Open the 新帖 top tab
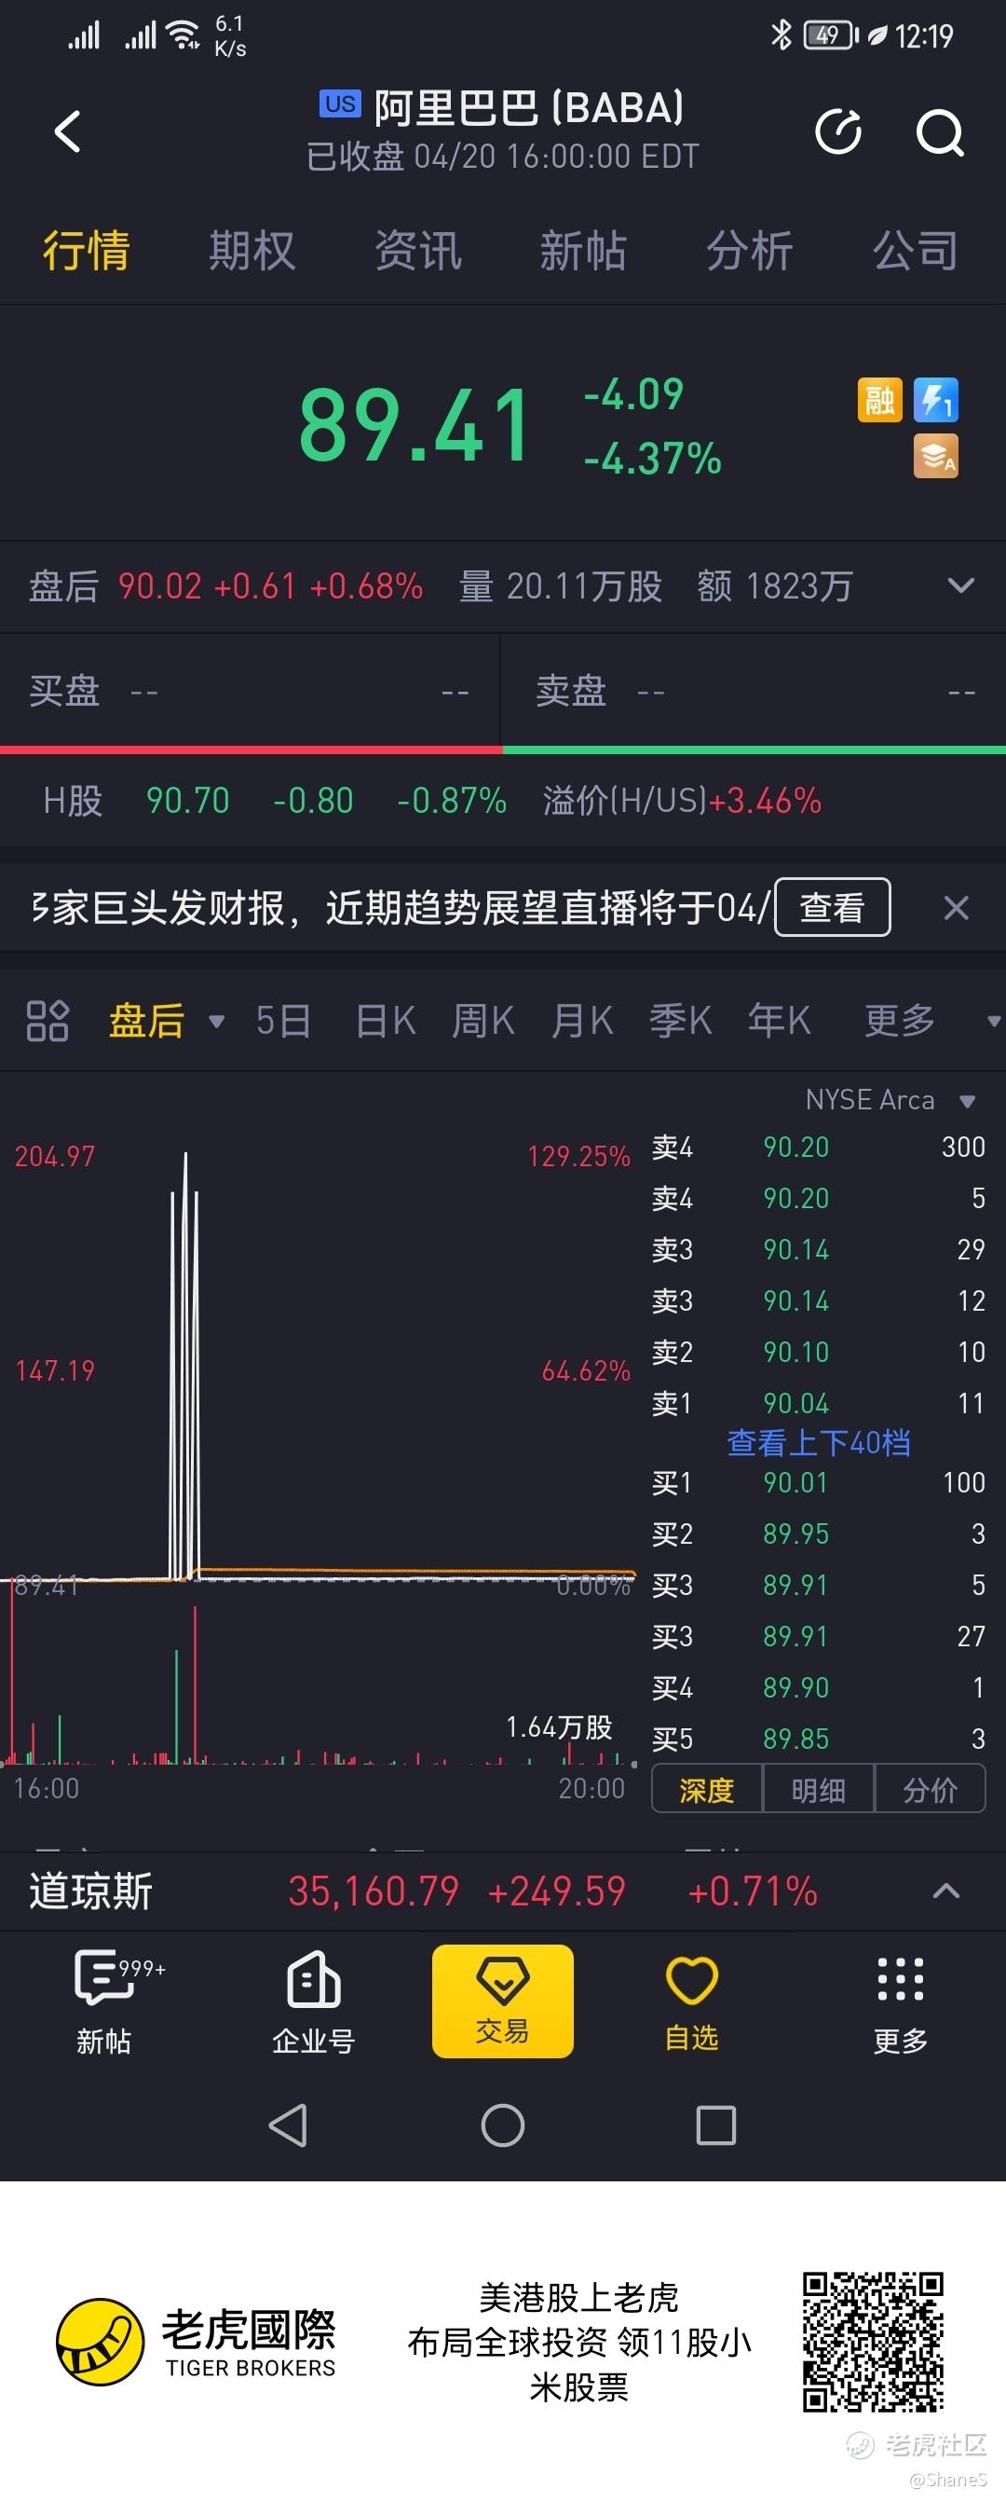Viewport: 1006px width, 2503px height. point(582,250)
